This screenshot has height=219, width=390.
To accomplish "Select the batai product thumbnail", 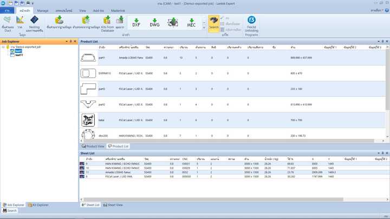I will pos(88,120).
